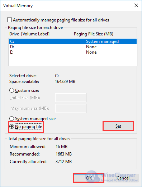The image size is (142, 187).
Task: Select the No paging file option
Action: tap(11, 127)
